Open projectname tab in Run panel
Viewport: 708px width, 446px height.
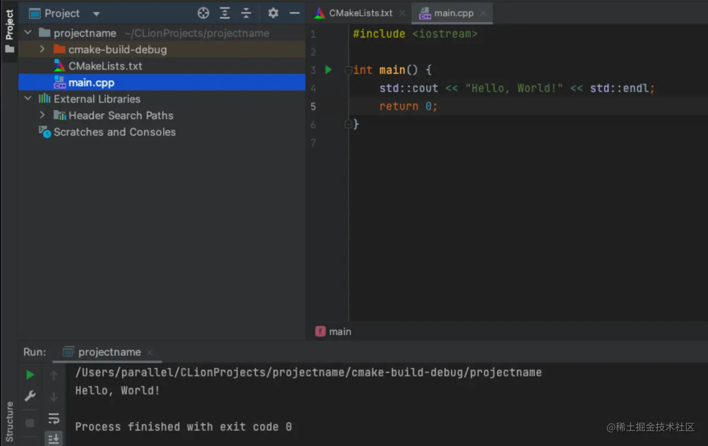coord(109,352)
